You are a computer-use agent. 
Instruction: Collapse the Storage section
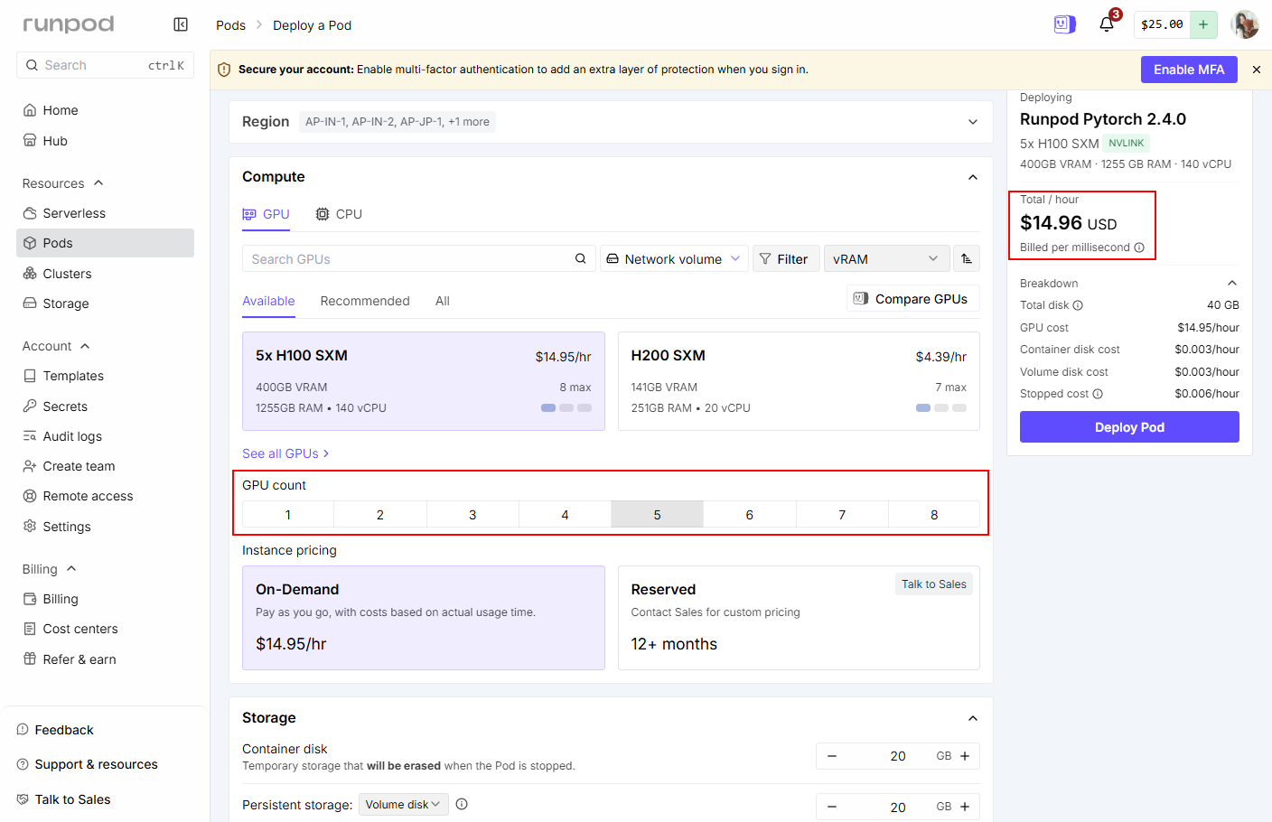973,718
